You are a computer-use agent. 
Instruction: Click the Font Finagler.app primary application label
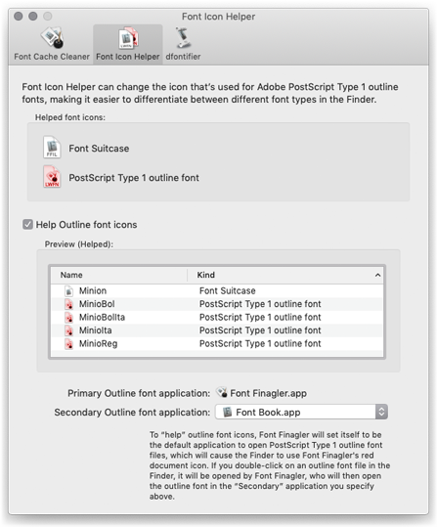pyautogui.click(x=268, y=393)
